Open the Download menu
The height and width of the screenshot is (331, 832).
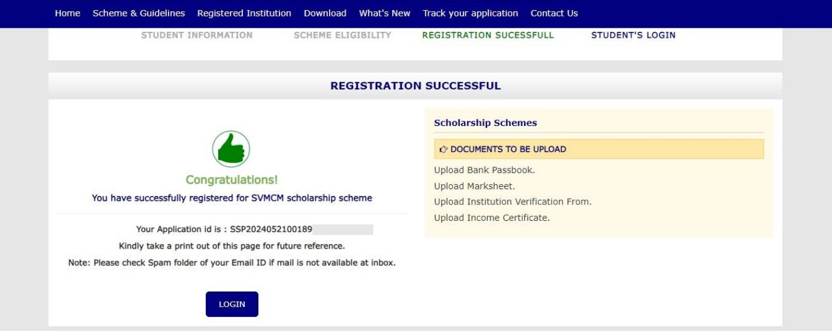tap(325, 13)
